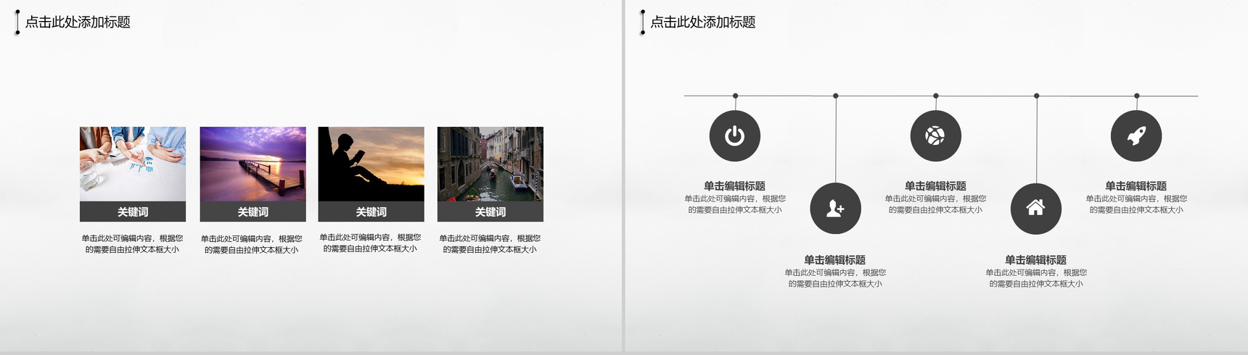Click timeline dot above globe icon

[x=936, y=96]
